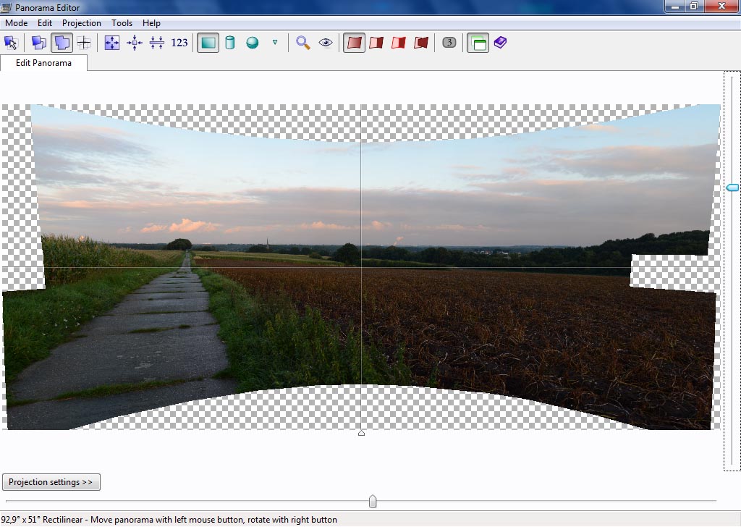Click the magnifying glass zoom icon

point(303,43)
